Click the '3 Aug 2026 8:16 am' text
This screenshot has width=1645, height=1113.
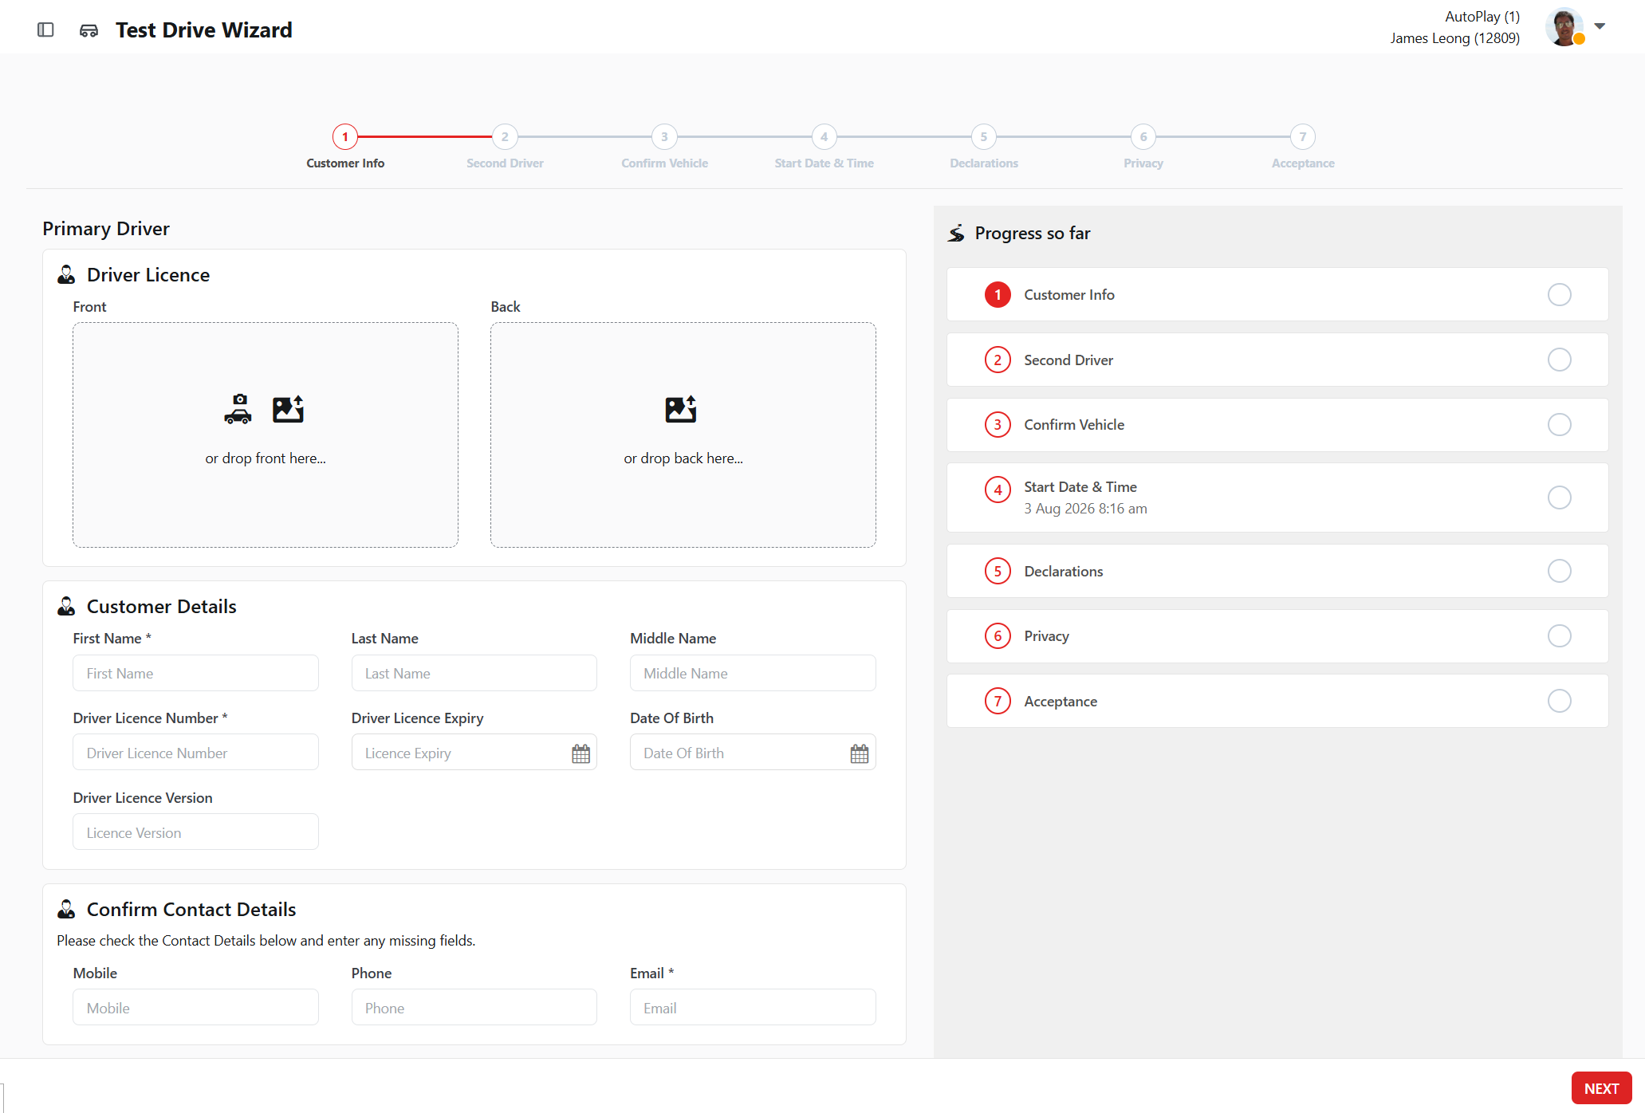click(x=1085, y=509)
